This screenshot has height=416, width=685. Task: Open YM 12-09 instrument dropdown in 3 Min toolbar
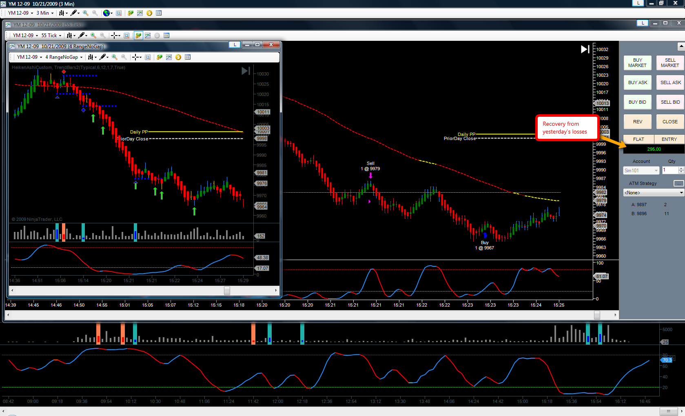(20, 13)
